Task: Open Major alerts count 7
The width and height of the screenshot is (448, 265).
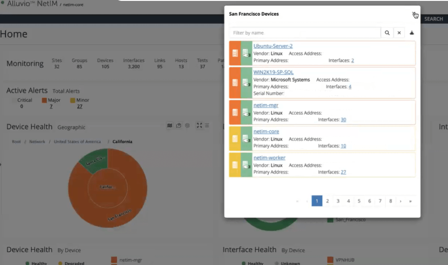Action: tap(51, 106)
